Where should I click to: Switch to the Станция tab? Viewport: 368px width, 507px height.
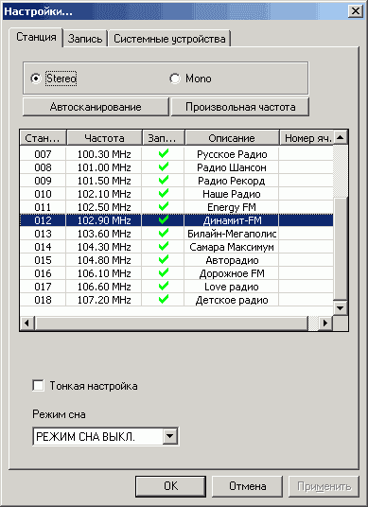pos(36,37)
